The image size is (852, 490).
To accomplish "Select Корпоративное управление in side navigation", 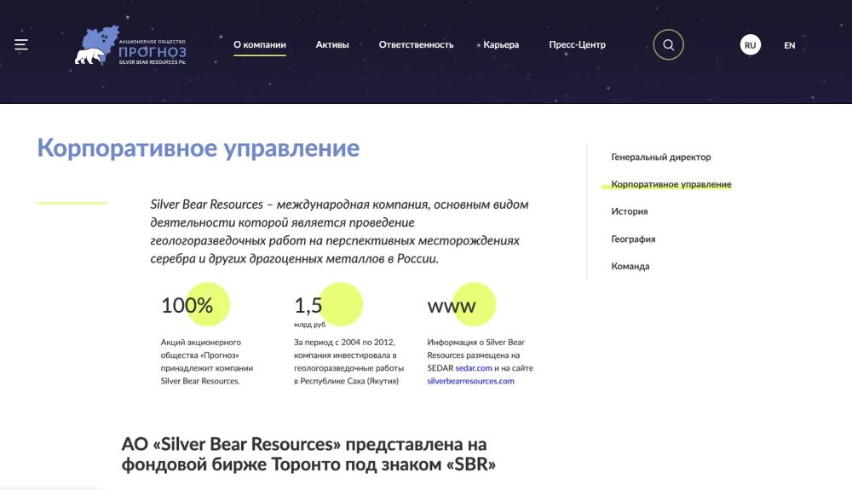I will 671,184.
